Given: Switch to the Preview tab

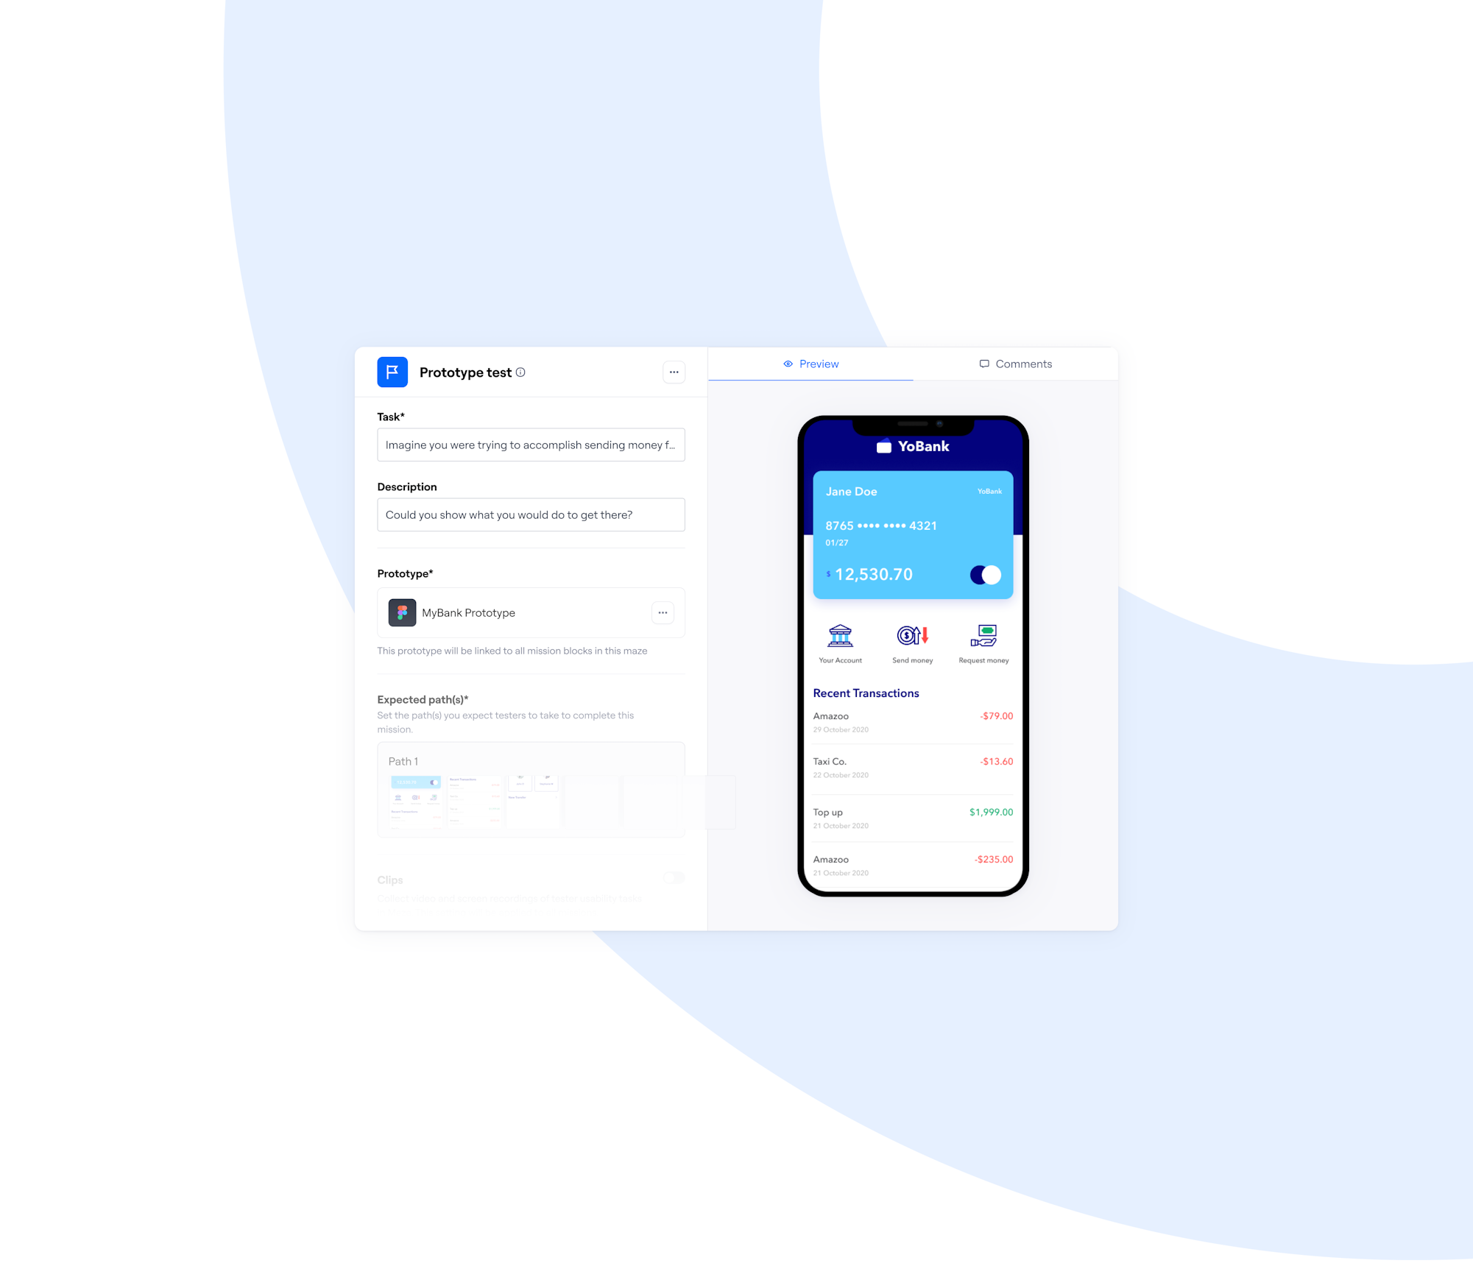Looking at the screenshot, I should [810, 363].
